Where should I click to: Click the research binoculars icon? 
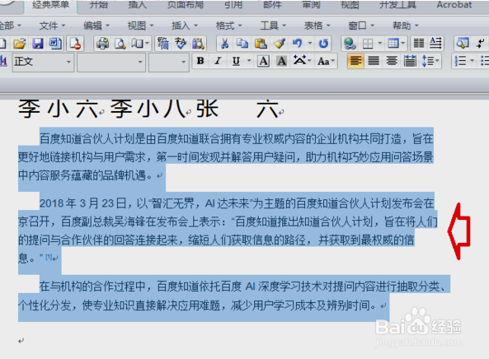[198, 44]
